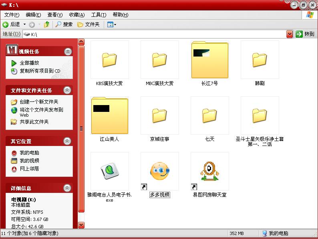The image size is (318, 239).
Task: Click the 我的电脑 sidebar icon
Action: [14, 153]
